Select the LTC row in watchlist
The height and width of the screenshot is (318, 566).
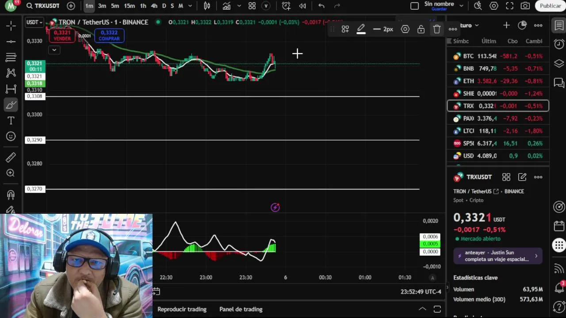(x=498, y=131)
